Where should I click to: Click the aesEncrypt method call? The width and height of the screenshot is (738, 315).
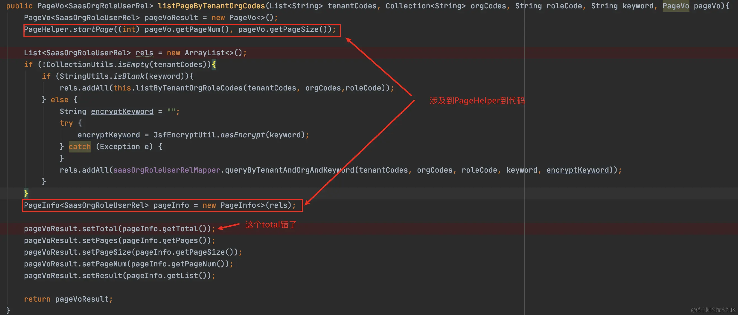(x=242, y=135)
